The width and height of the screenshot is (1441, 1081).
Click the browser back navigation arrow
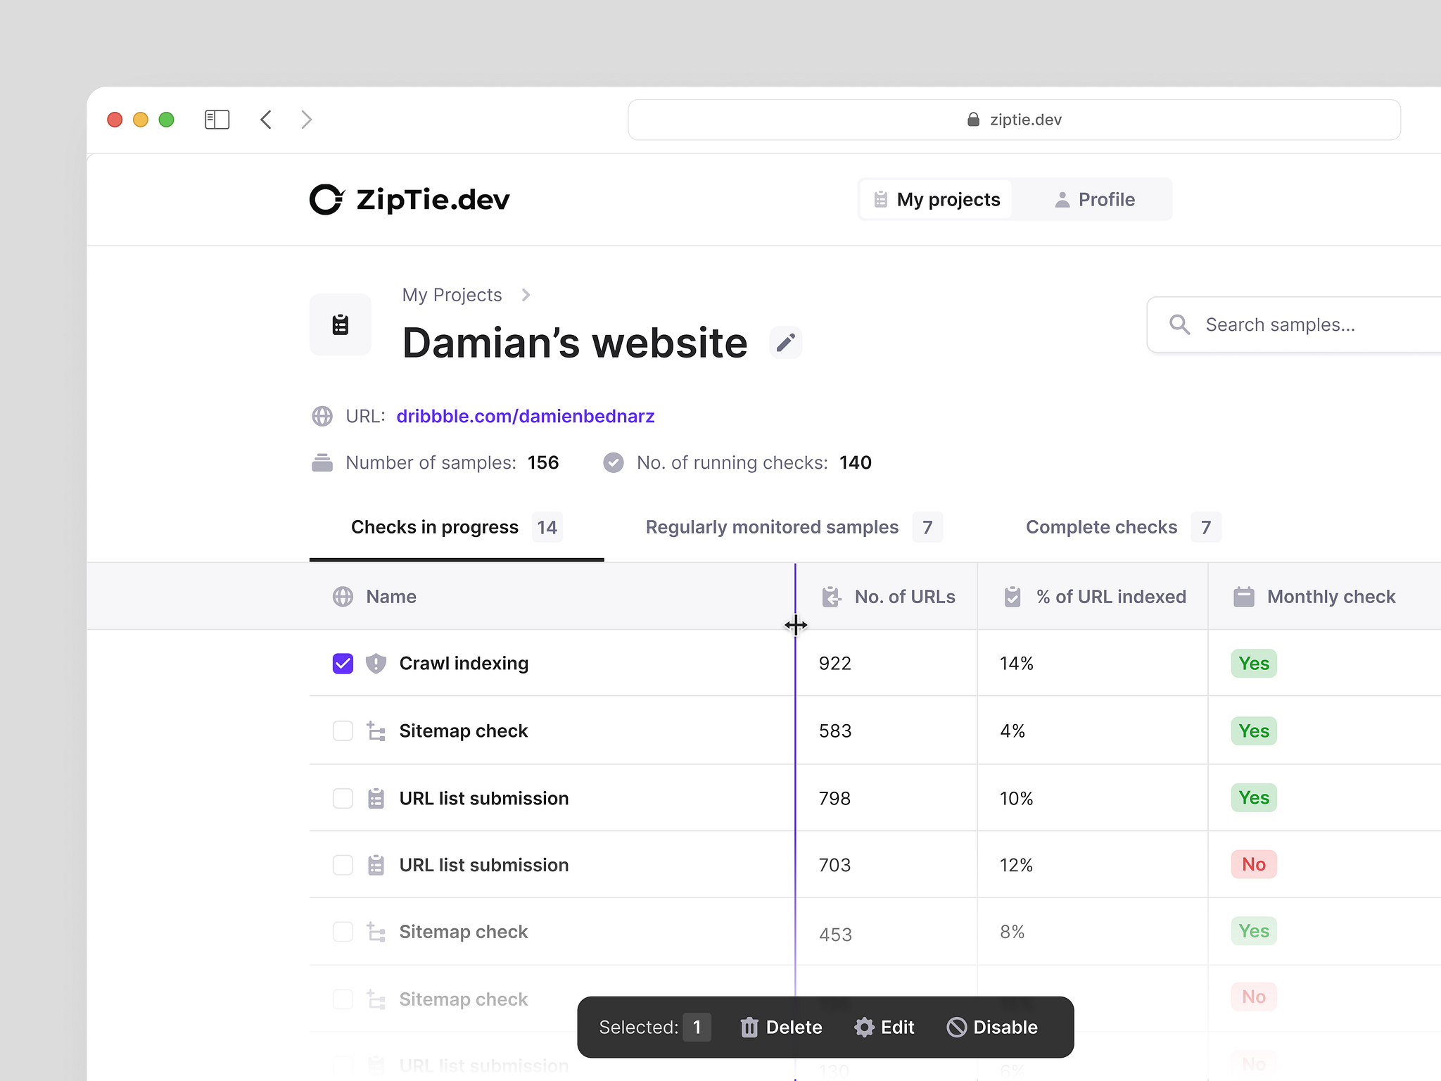266,119
